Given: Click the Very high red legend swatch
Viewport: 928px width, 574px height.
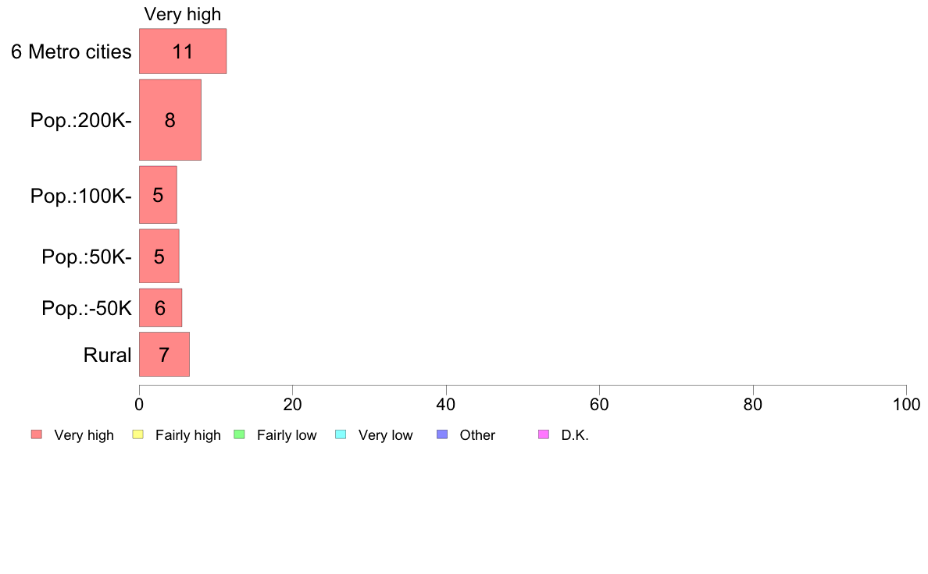Looking at the screenshot, I should tap(37, 434).
